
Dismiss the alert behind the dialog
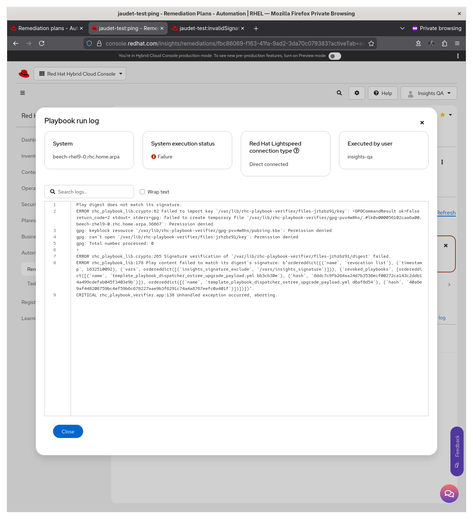[x=446, y=246]
